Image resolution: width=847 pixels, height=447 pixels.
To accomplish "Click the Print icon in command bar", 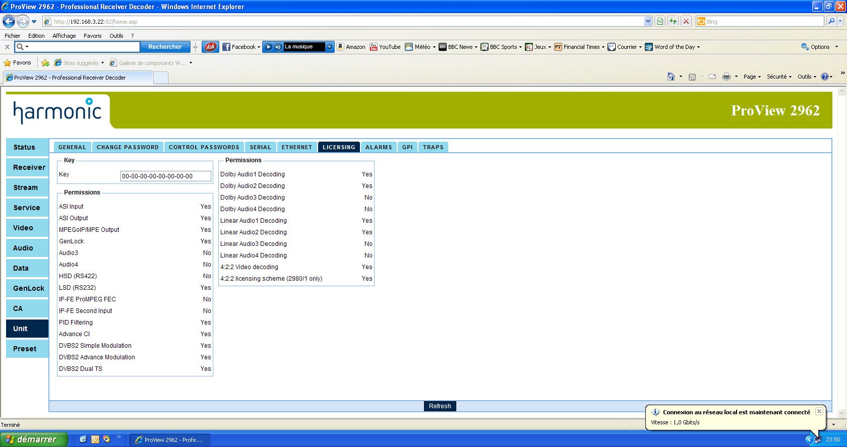I will (727, 77).
